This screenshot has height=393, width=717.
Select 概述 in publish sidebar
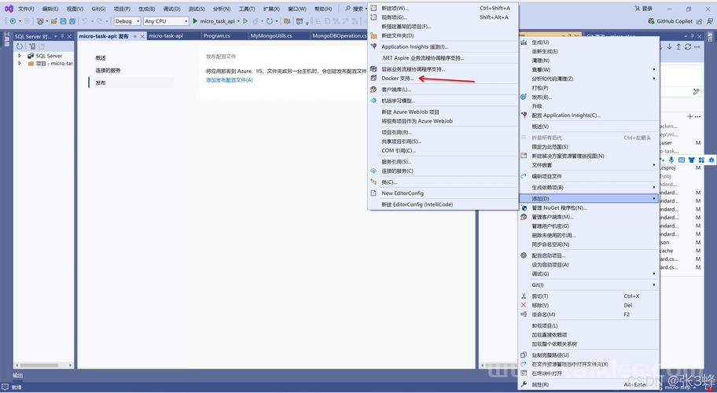pyautogui.click(x=101, y=58)
